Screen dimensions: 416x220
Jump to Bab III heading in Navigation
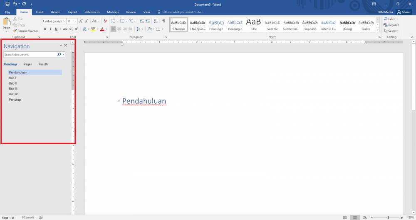(13, 89)
